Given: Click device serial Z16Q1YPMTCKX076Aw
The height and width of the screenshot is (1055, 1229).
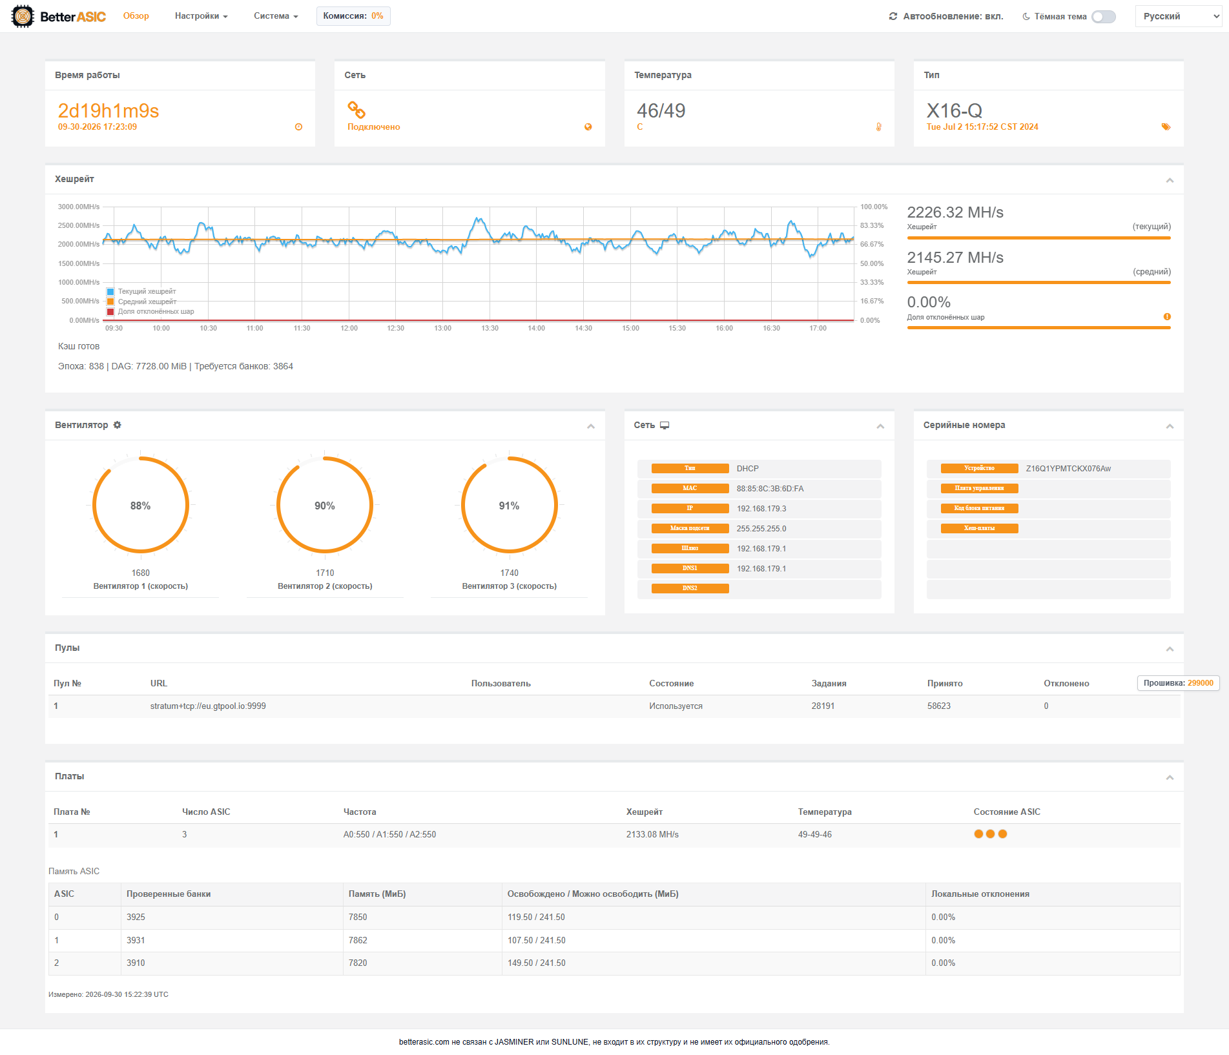Looking at the screenshot, I should (1068, 469).
